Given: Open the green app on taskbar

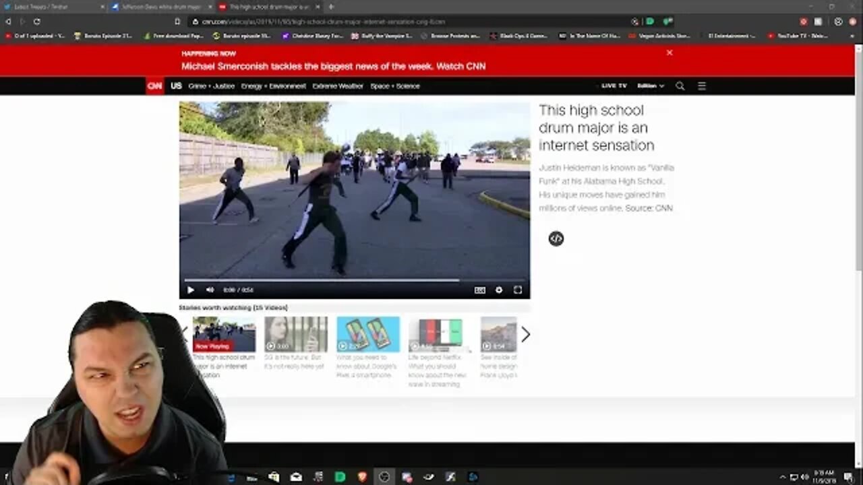Looking at the screenshot, I should click(x=340, y=477).
